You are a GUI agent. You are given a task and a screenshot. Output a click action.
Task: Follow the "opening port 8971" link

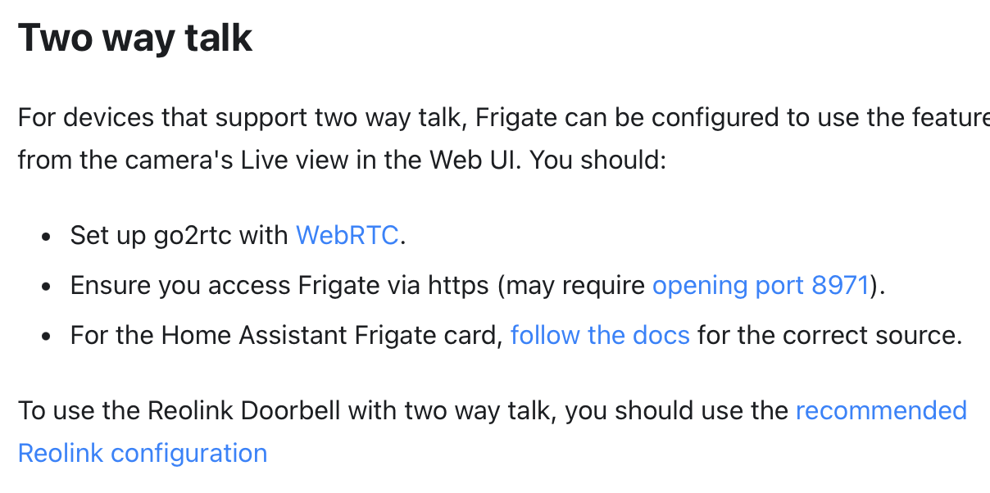tap(760, 285)
